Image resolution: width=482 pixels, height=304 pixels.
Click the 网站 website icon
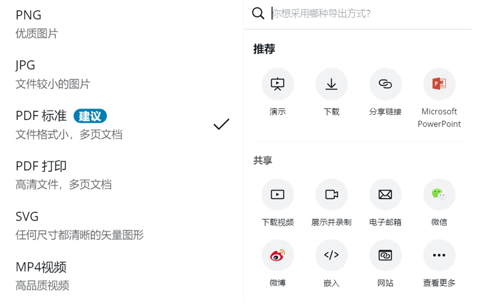[385, 255]
